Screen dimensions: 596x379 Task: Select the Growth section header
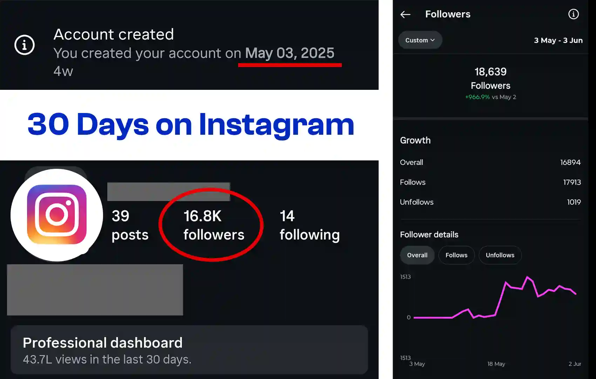coord(415,140)
